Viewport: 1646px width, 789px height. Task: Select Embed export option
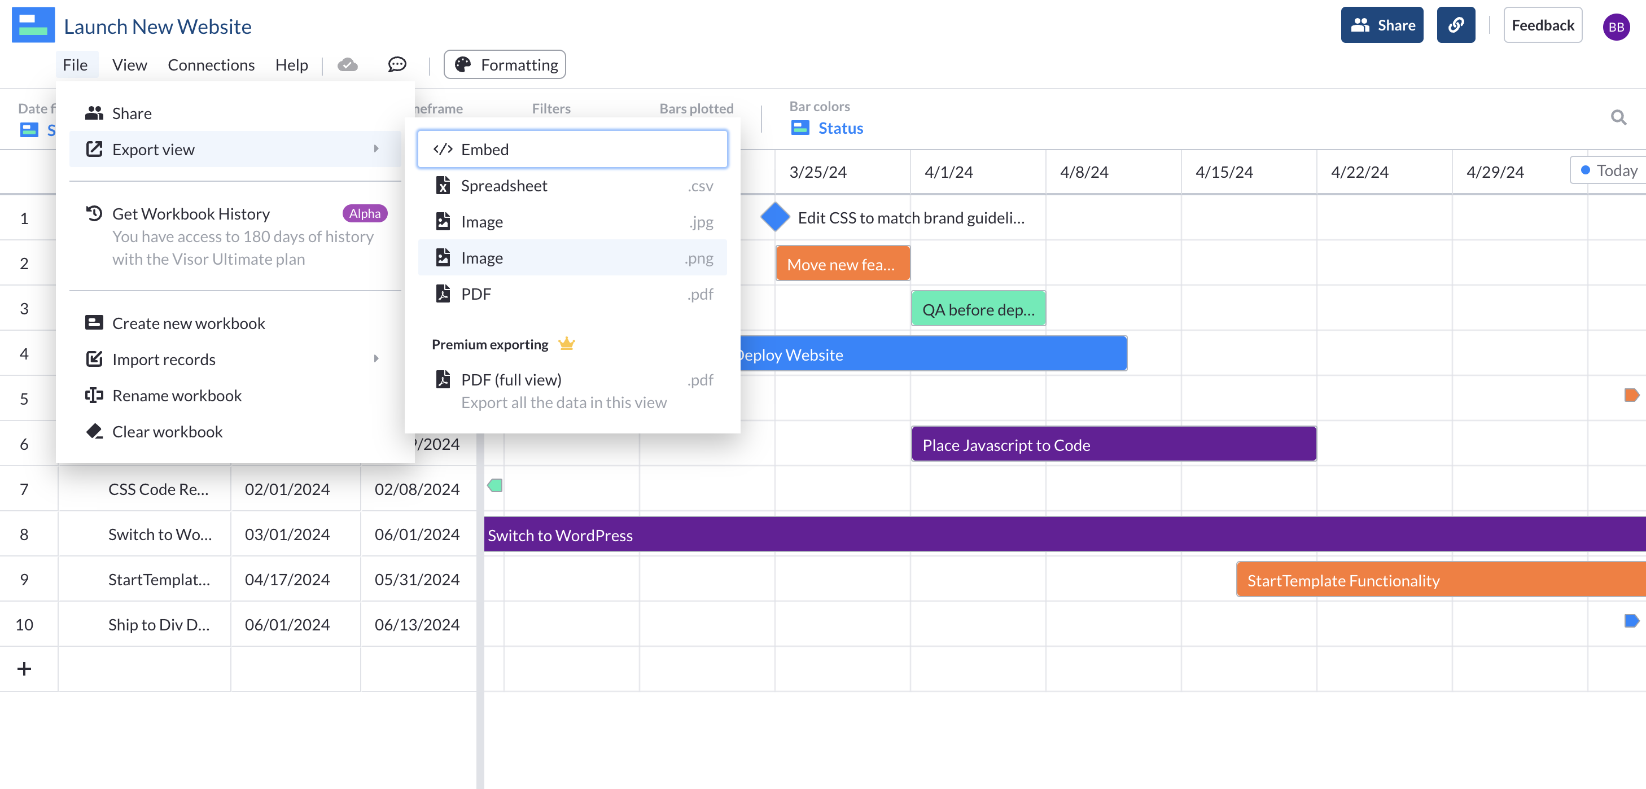point(572,150)
